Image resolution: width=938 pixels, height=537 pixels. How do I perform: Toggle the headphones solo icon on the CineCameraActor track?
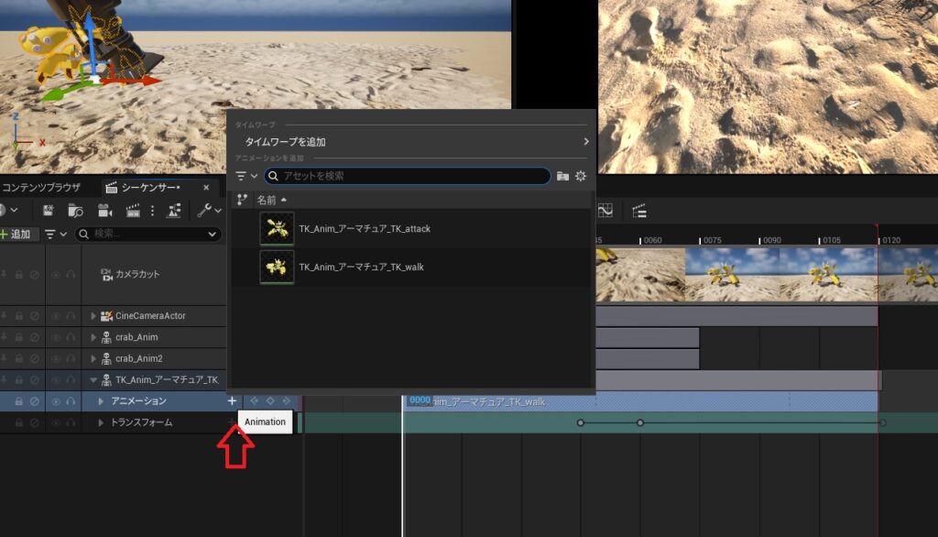click(71, 315)
